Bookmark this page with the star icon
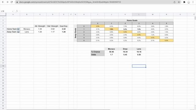196x110 pixels. [x=179, y=2]
